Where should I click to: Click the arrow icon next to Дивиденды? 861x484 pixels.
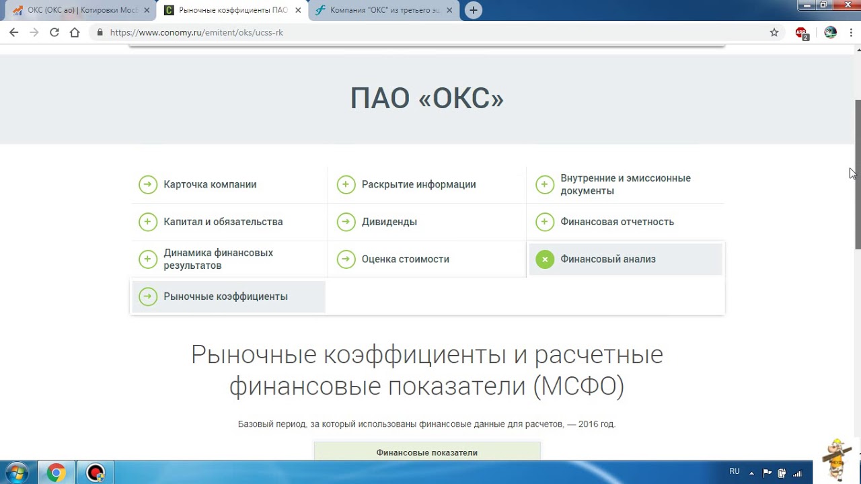click(x=346, y=222)
